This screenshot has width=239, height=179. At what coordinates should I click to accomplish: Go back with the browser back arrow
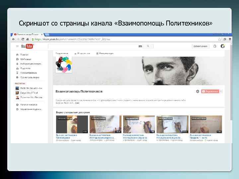click(x=13, y=39)
